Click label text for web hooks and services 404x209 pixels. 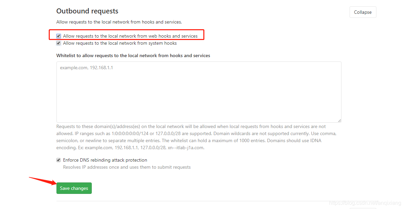130,36
